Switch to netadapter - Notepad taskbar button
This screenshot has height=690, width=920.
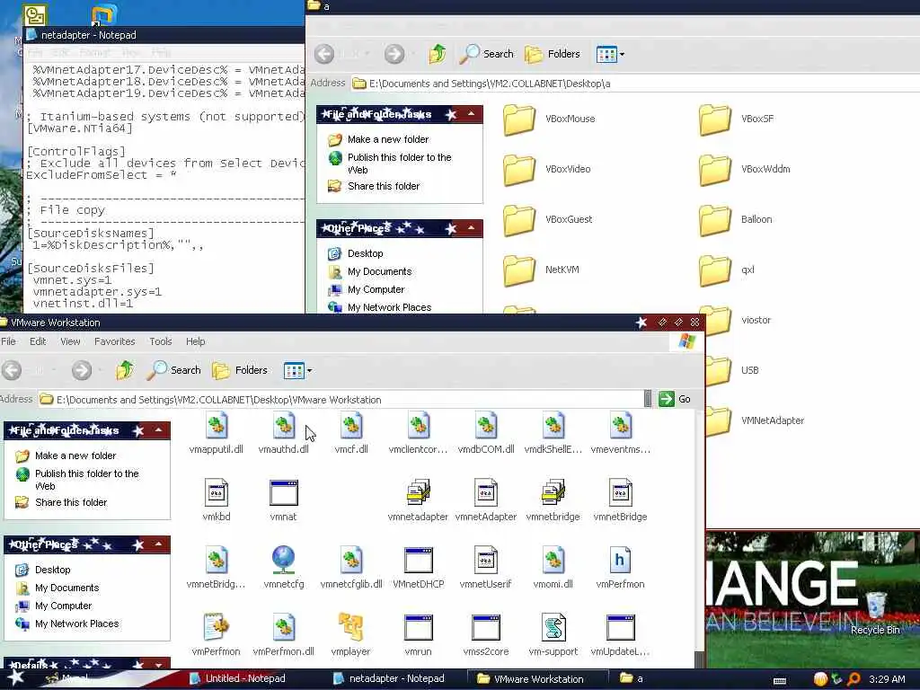tap(389, 679)
